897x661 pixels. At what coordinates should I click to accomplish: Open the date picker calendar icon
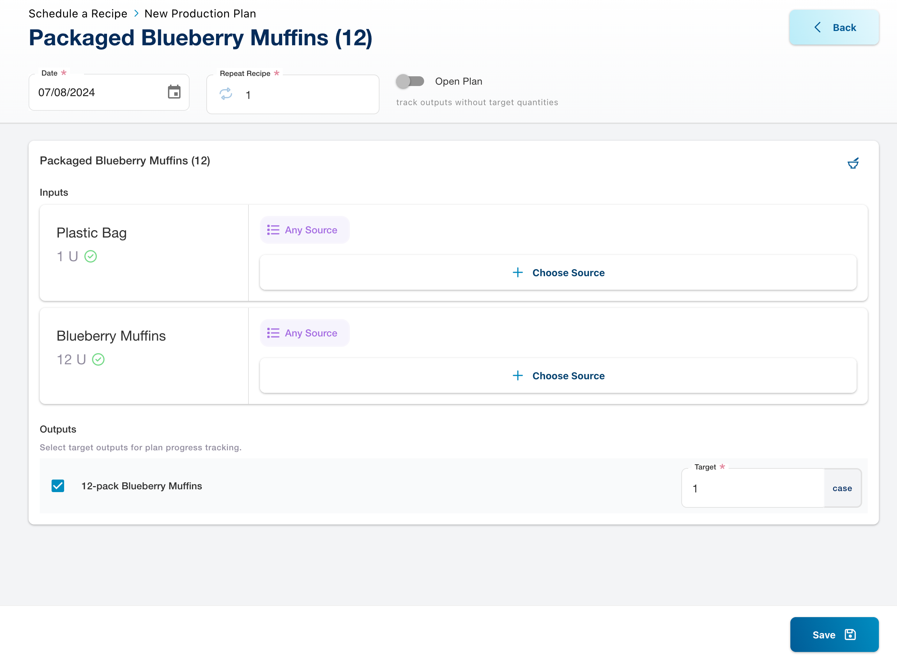pos(174,92)
